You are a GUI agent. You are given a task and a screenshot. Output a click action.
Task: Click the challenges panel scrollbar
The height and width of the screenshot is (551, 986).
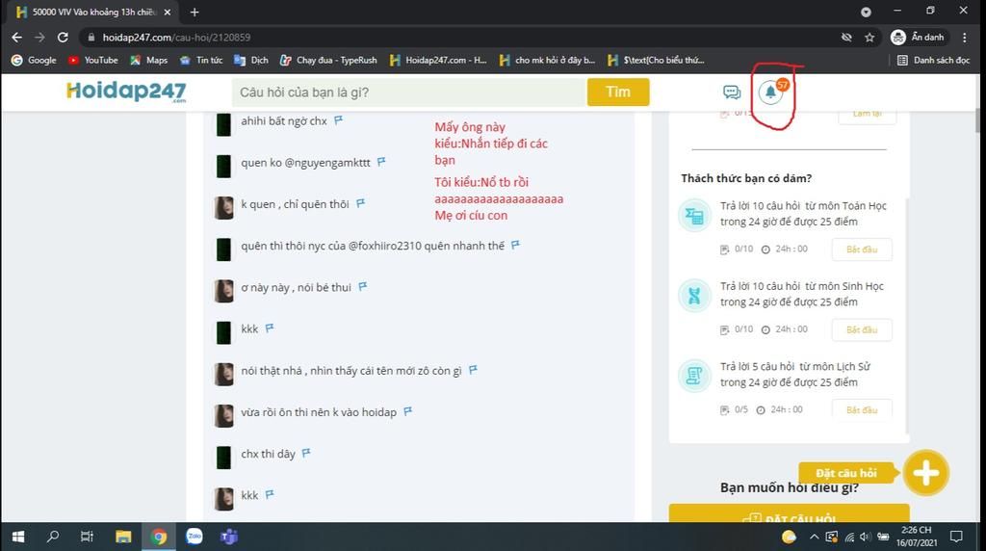tap(907, 316)
